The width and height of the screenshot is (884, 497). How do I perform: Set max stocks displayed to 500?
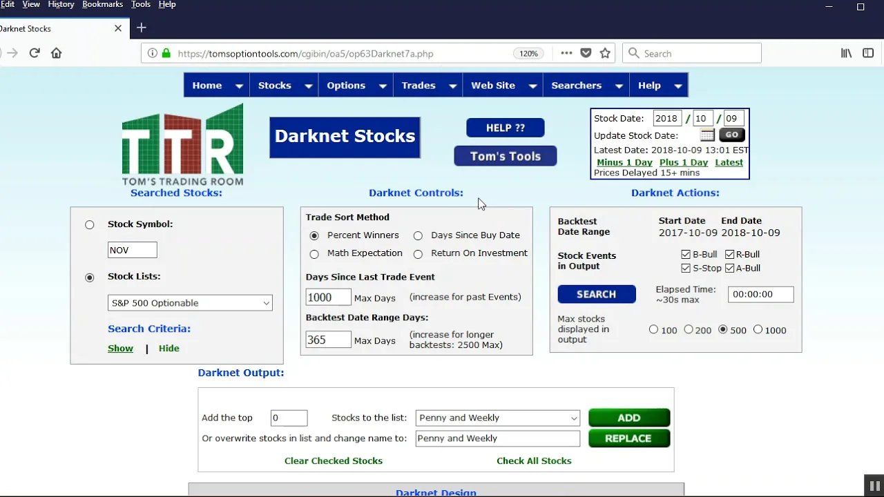(723, 330)
